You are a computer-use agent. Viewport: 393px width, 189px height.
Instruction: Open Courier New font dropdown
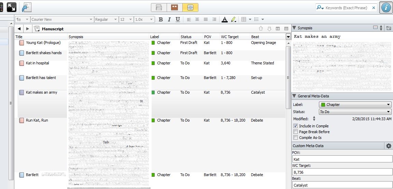(x=62, y=19)
